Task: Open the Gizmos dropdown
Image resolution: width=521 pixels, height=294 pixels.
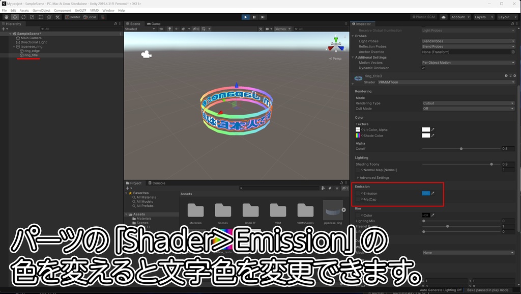Action: pyautogui.click(x=282, y=29)
